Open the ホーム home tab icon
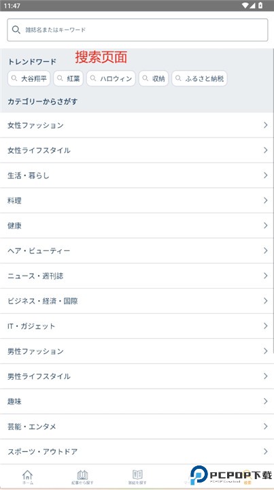This screenshot has height=490, width=274. pyautogui.click(x=27, y=475)
